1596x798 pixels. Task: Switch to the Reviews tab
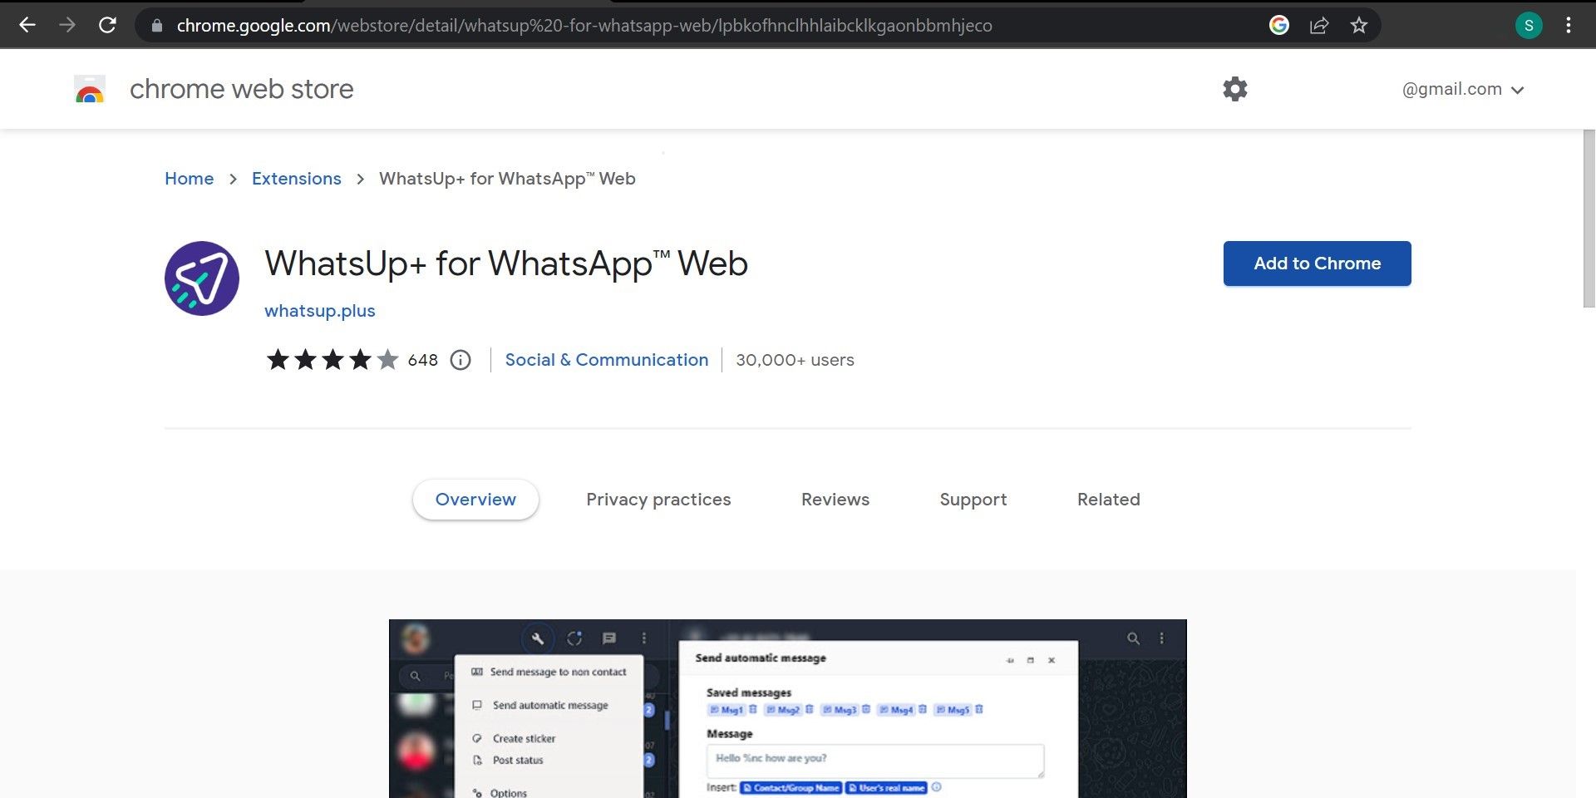tap(835, 499)
